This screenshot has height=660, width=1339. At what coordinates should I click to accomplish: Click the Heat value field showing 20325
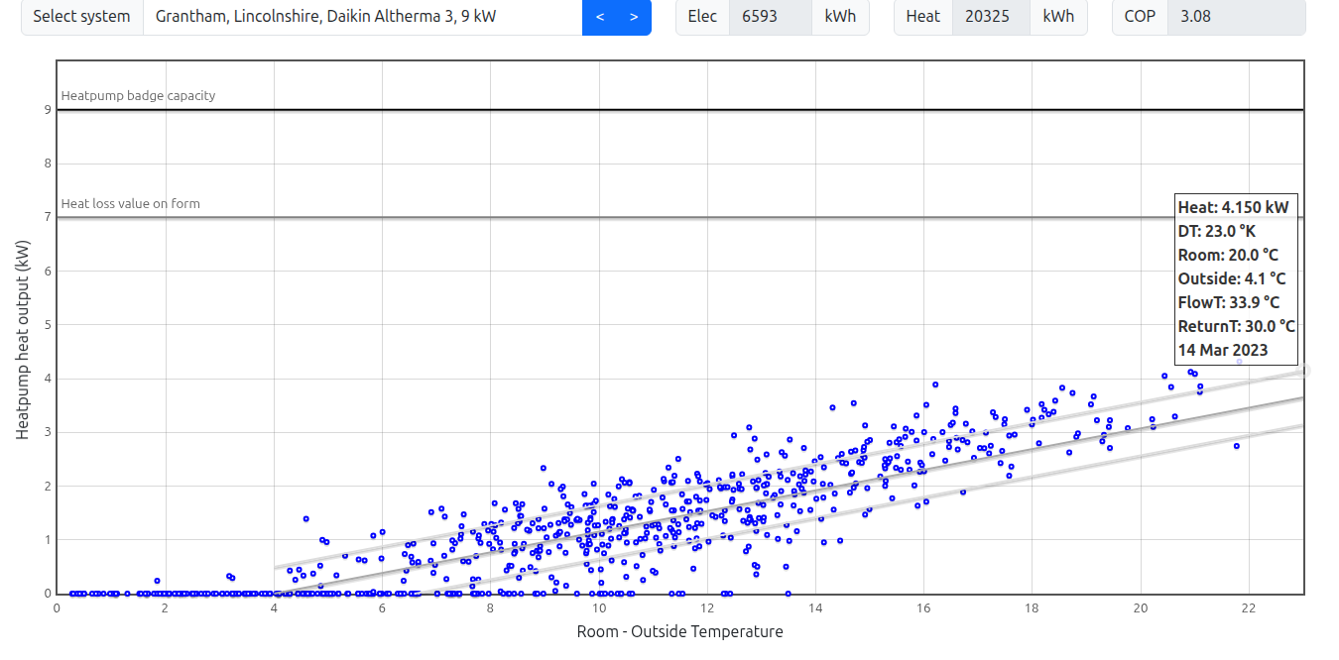(990, 17)
